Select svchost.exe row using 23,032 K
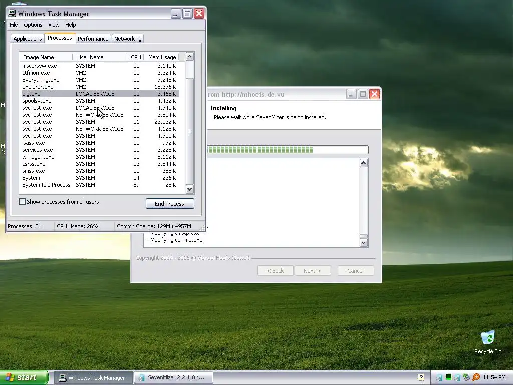The height and width of the screenshot is (385, 513). click(x=100, y=122)
